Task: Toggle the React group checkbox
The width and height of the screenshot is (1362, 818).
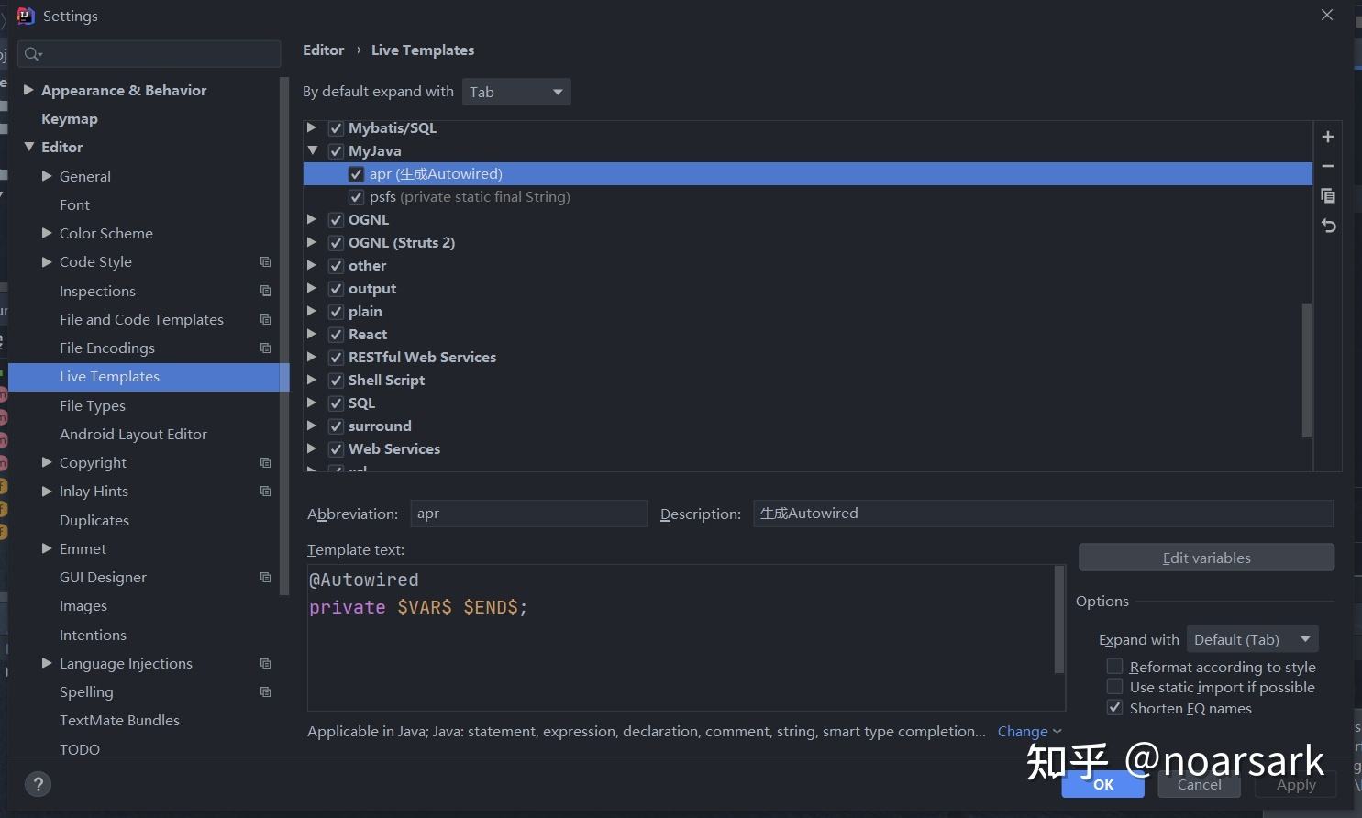Action: (x=336, y=335)
